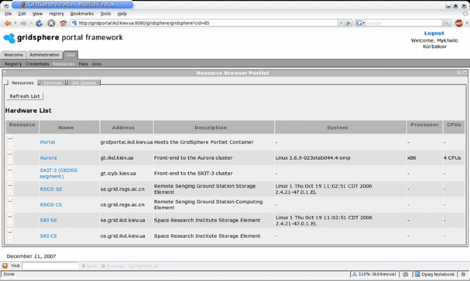Viewport: 470px width, 281px height.
Task: Go back with the browser Back arrow
Action: 8,23
